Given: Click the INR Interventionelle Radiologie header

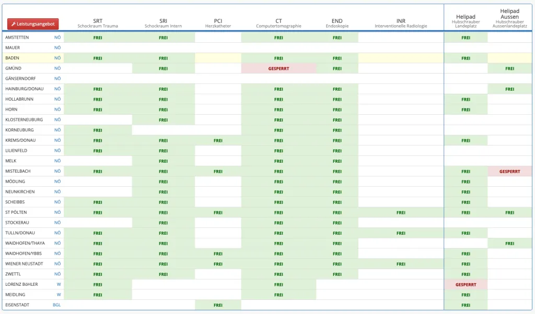Looking at the screenshot, I should pyautogui.click(x=401, y=23).
